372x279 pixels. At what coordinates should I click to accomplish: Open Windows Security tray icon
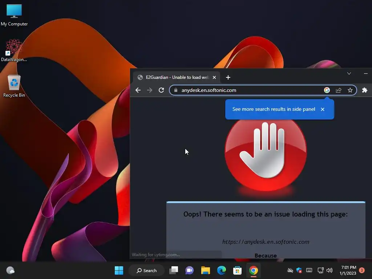click(x=299, y=270)
